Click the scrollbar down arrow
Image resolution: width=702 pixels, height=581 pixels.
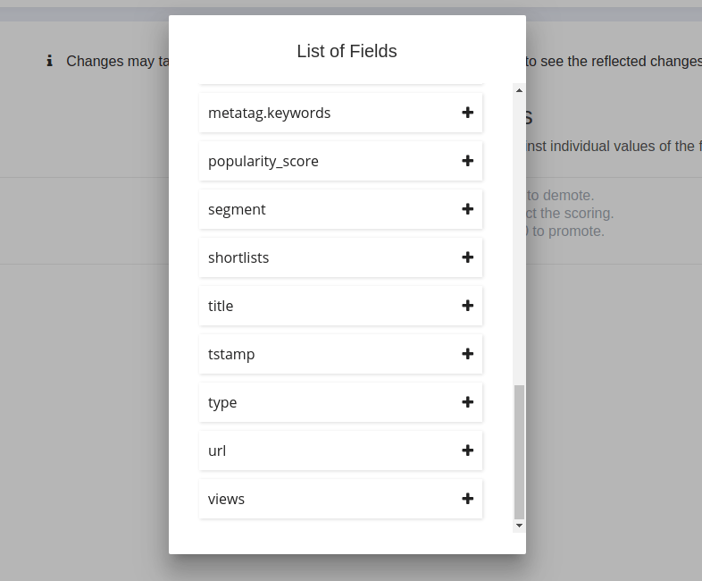[x=519, y=526]
